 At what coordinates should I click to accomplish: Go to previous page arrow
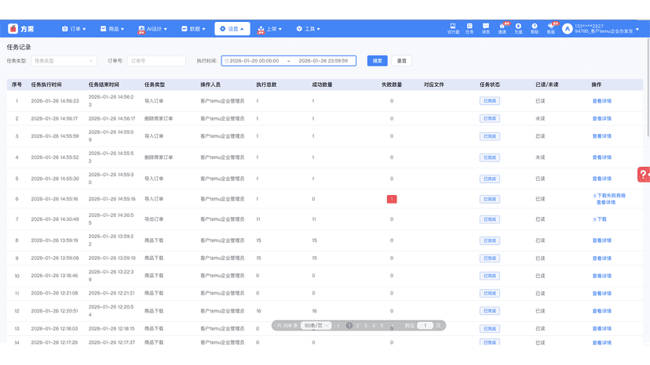[338, 326]
